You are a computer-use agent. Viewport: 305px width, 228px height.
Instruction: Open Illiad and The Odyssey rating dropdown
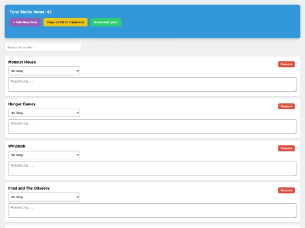[x=44, y=197]
